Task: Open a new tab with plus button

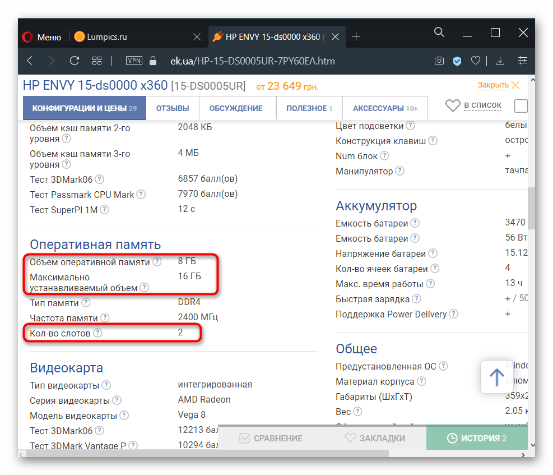Action: pyautogui.click(x=355, y=37)
